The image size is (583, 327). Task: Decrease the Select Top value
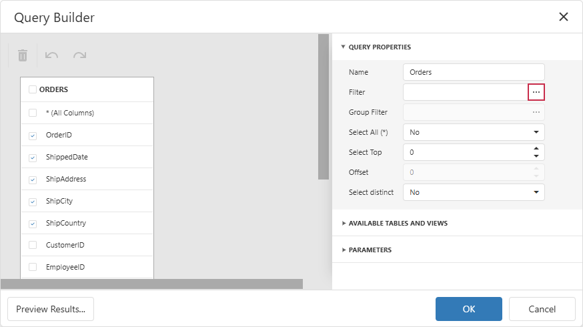pos(536,156)
